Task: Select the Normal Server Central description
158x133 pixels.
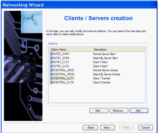Action: coord(105,70)
